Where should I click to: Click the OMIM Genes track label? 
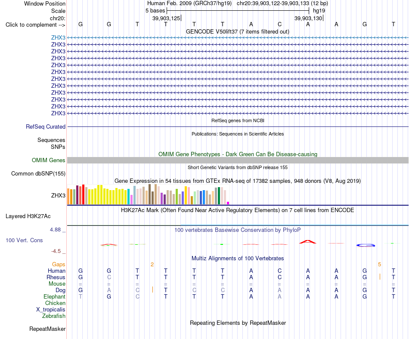pos(49,160)
